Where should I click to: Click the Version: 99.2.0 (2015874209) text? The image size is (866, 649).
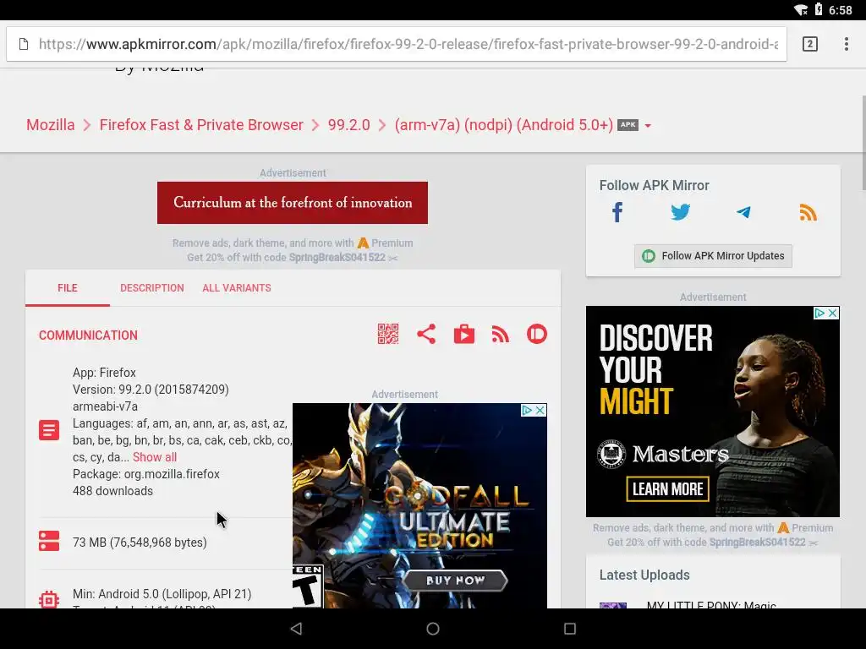[151, 390]
